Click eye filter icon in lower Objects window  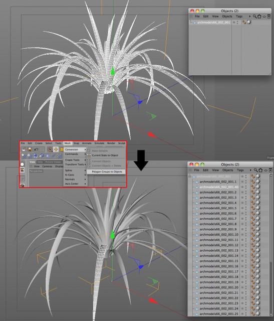(265, 170)
